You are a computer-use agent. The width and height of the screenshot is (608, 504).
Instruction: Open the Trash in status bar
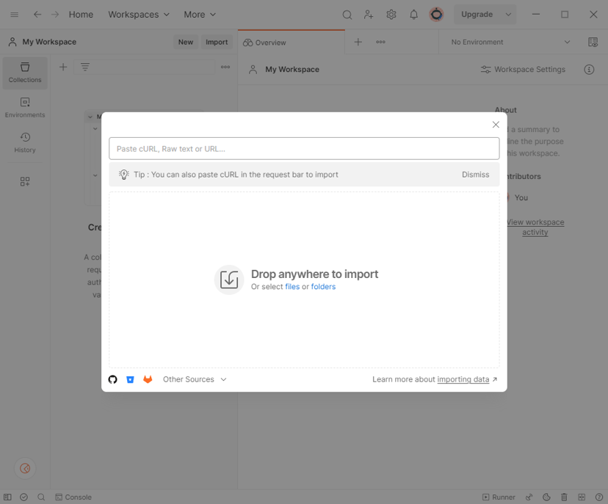click(564, 497)
